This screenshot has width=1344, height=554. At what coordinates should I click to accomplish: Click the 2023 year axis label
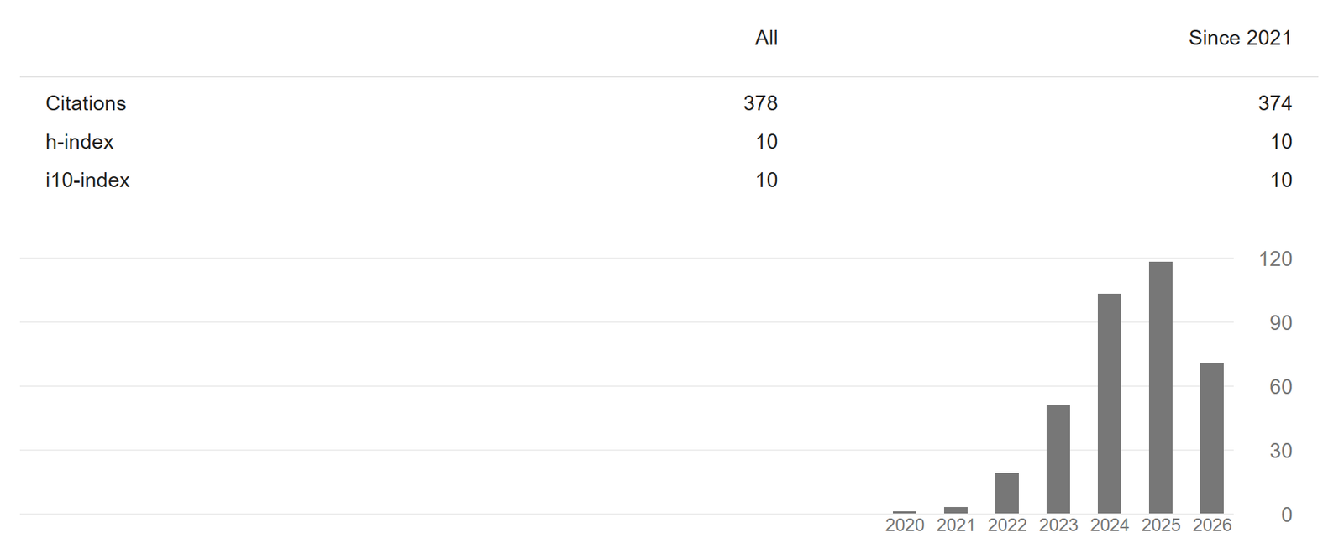point(1058,525)
